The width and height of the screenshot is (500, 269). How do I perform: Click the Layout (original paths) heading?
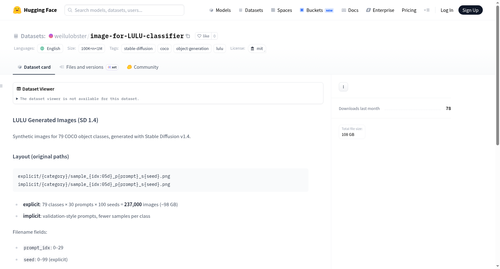41,157
